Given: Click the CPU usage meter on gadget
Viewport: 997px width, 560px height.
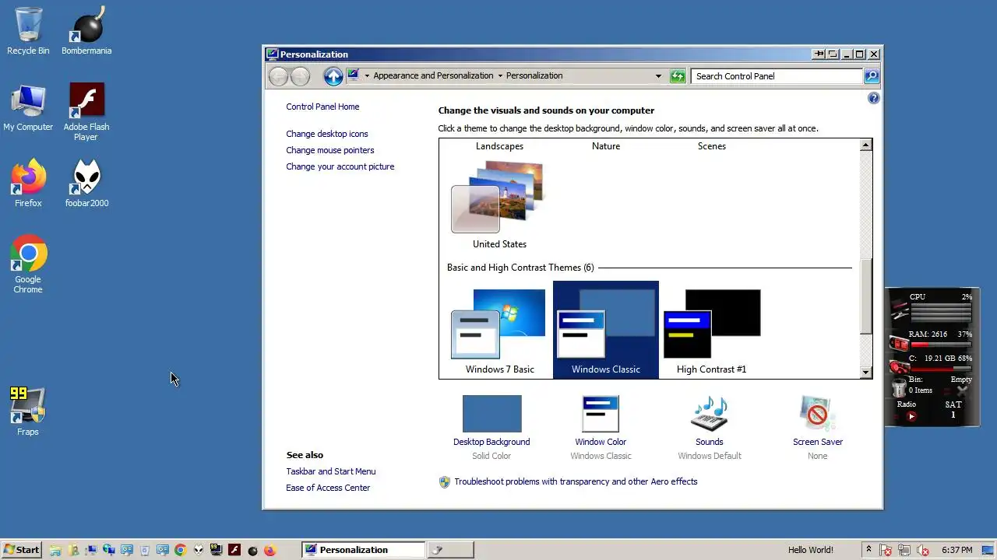Looking at the screenshot, I should click(941, 313).
